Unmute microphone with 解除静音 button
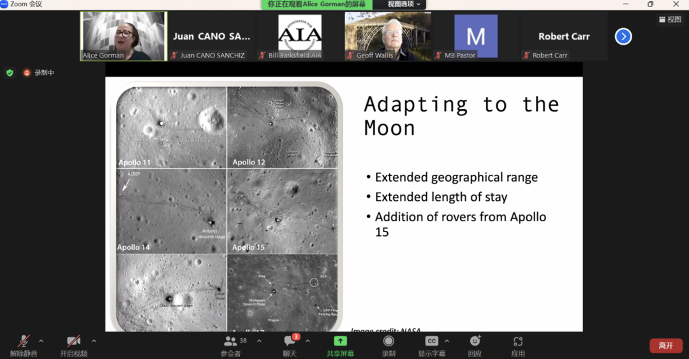689x359 pixels. pos(24,346)
